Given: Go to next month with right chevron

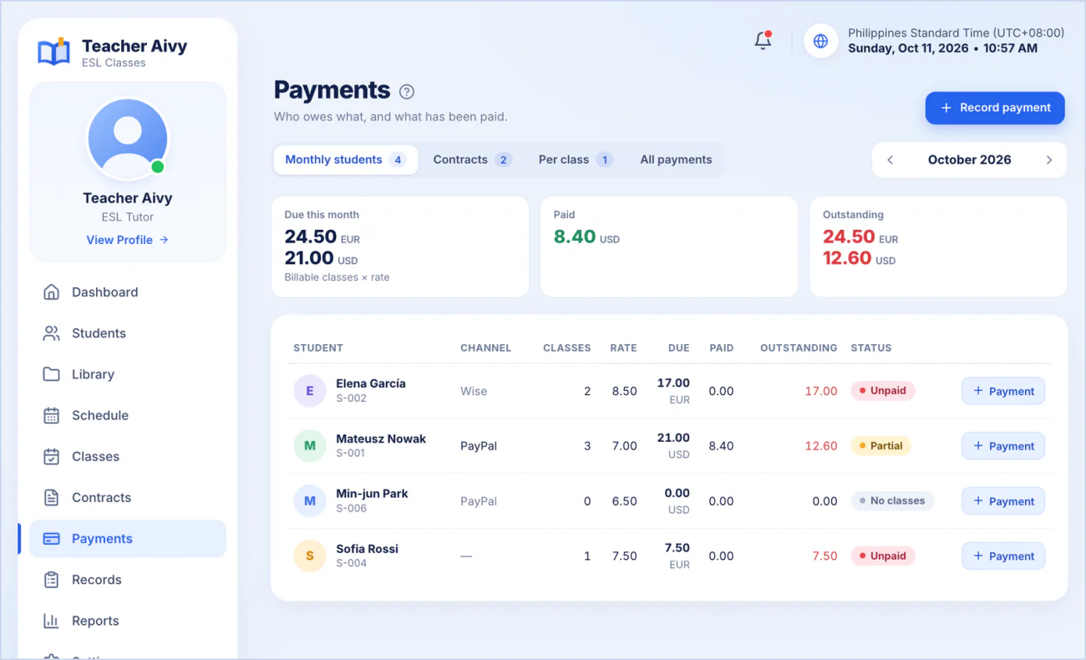Looking at the screenshot, I should [x=1049, y=160].
